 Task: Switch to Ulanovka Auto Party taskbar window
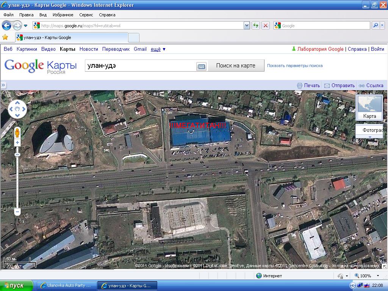(x=66, y=285)
